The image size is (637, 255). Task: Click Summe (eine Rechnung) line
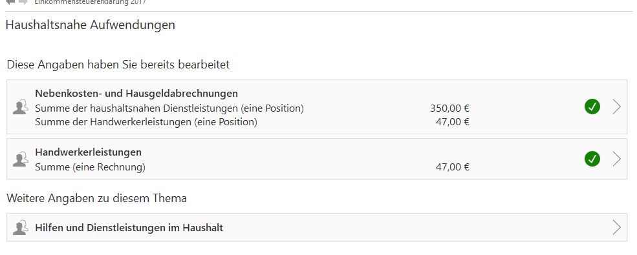[90, 167]
